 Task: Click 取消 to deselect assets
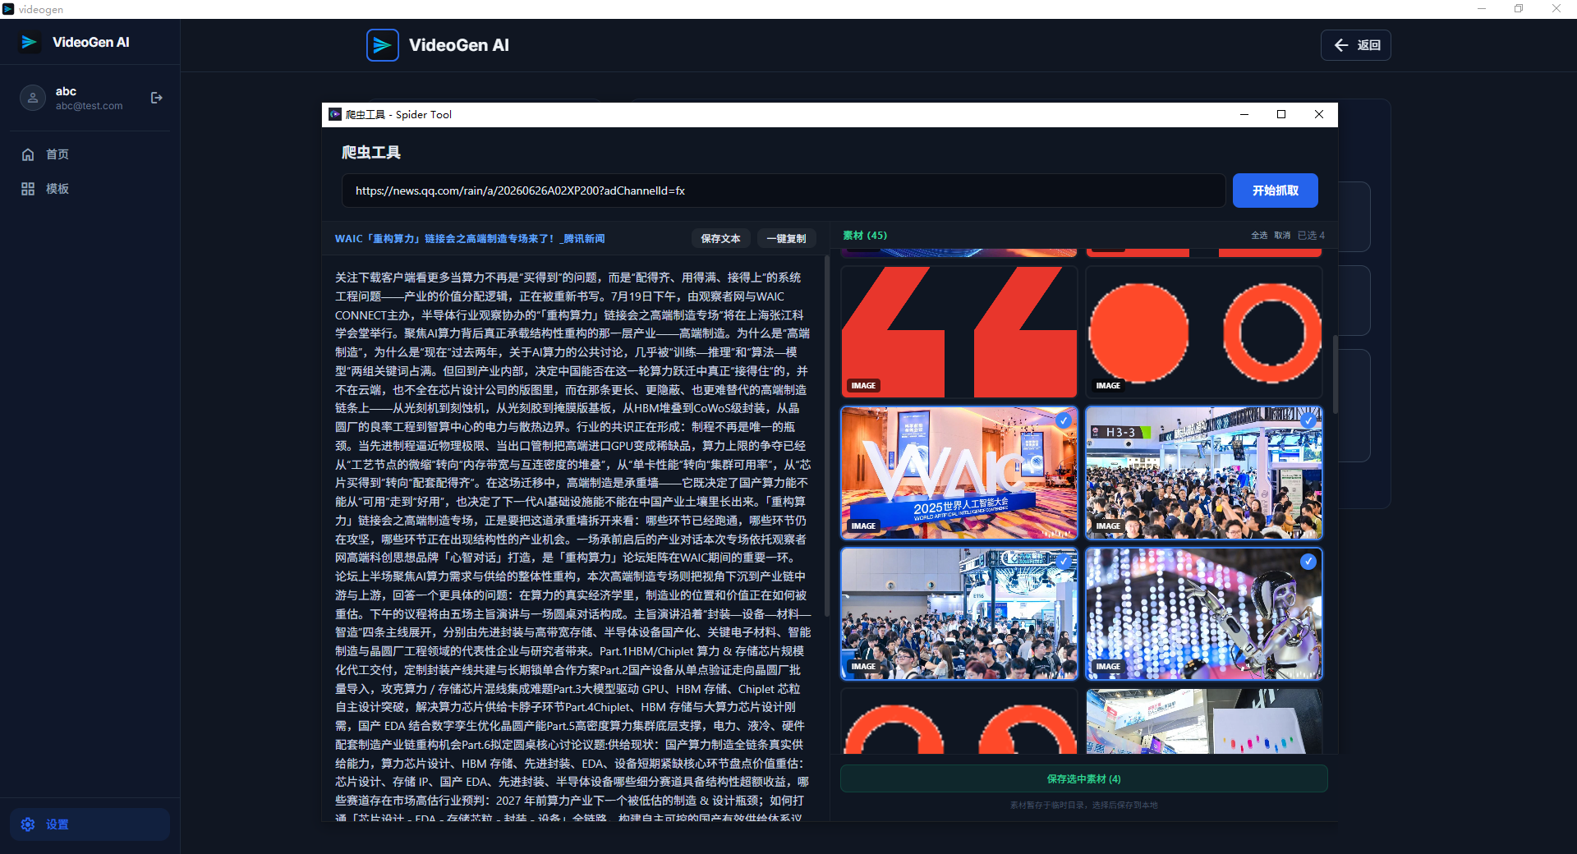(1282, 236)
